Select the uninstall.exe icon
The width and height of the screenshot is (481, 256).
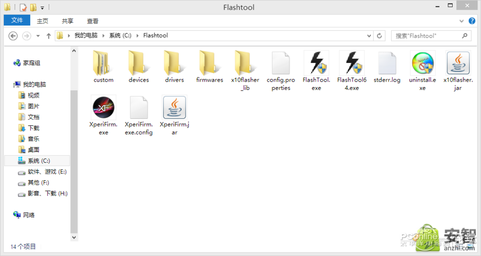point(422,63)
